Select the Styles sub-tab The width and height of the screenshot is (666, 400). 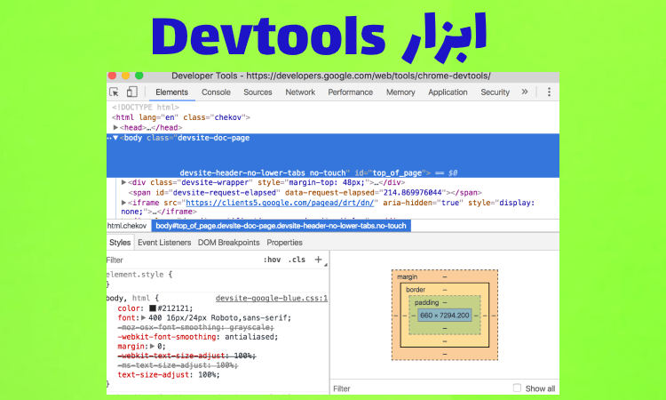(120, 243)
